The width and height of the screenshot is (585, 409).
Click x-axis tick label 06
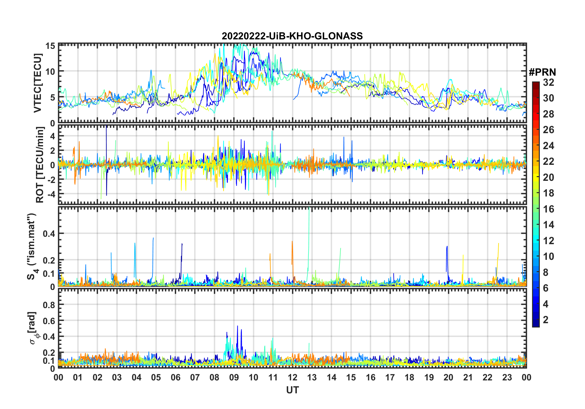pos(176,377)
